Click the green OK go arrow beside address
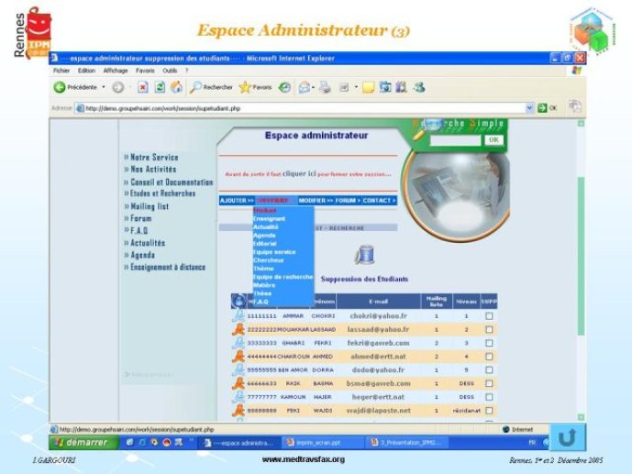The image size is (632, 474). [x=542, y=108]
